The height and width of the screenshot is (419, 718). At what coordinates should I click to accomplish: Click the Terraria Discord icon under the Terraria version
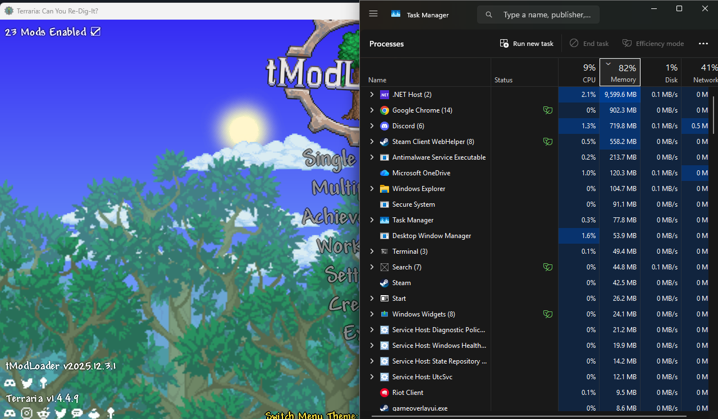click(x=10, y=413)
